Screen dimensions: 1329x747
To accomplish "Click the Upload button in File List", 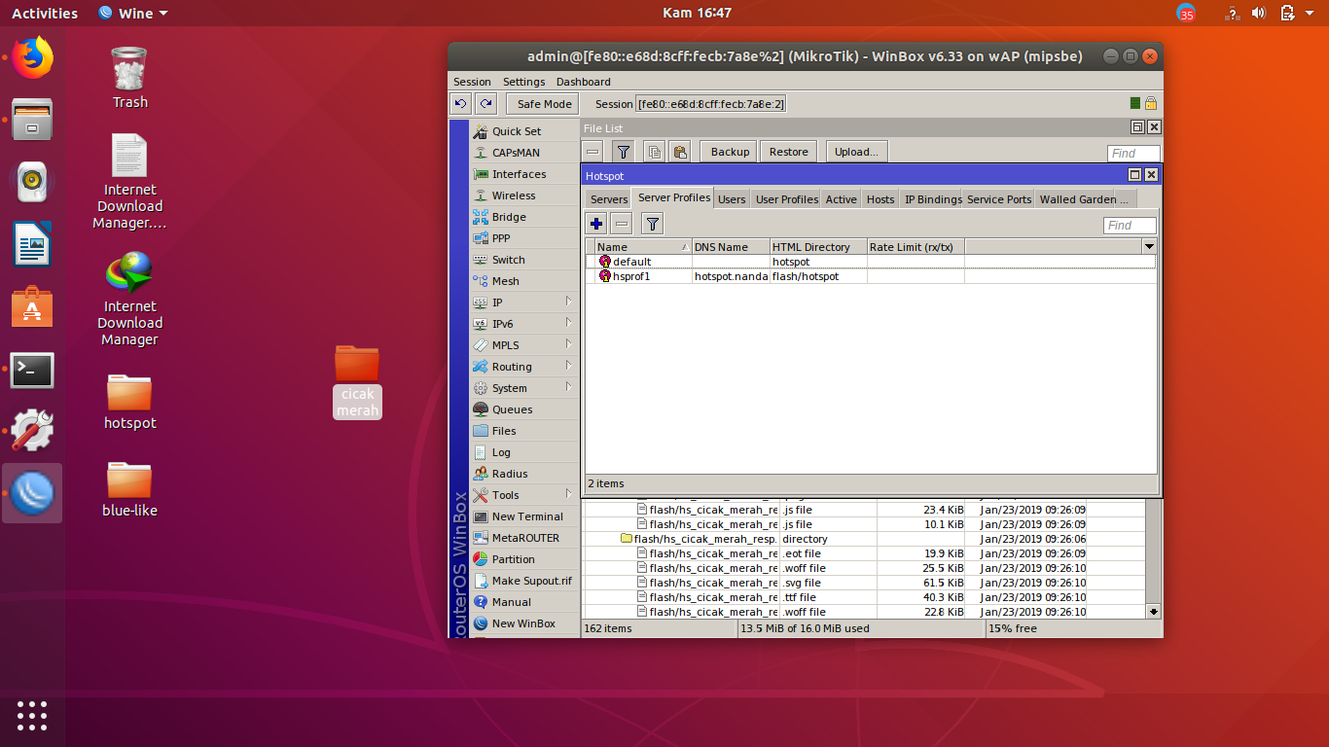I will click(856, 152).
